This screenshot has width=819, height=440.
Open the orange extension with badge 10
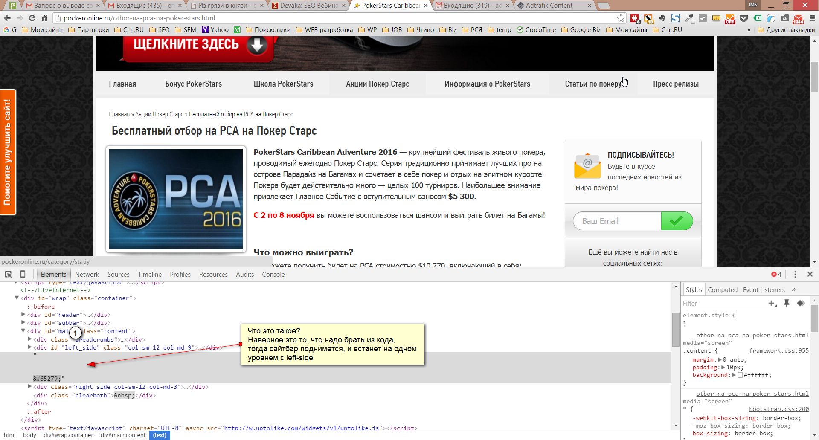tap(648, 19)
